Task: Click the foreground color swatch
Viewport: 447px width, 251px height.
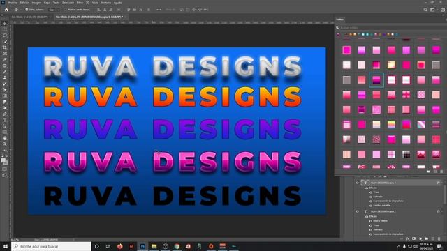Action: point(3,161)
